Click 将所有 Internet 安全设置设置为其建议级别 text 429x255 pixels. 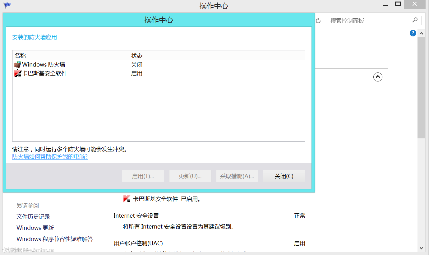click(x=179, y=227)
